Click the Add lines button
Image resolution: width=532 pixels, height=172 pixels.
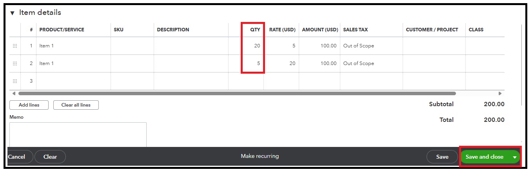[x=29, y=105]
